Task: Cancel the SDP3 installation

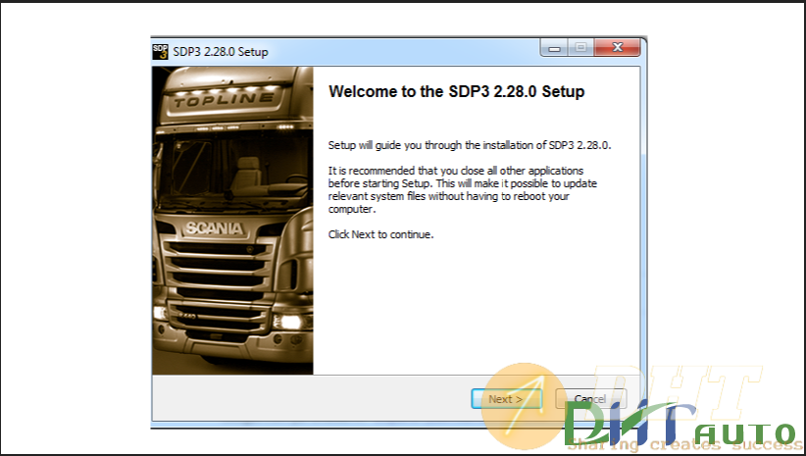Action: tap(590, 398)
